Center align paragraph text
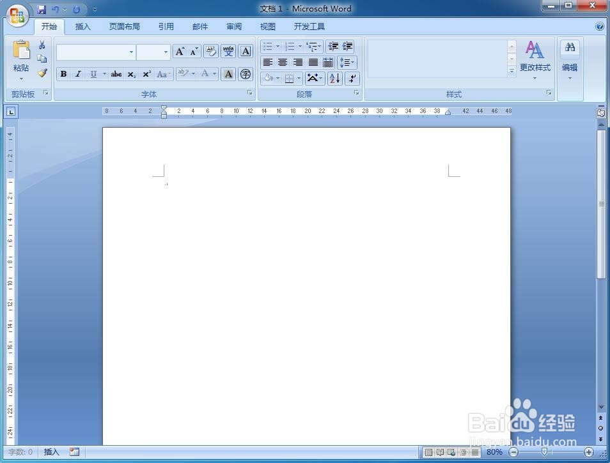The width and height of the screenshot is (610, 463). coord(283,62)
